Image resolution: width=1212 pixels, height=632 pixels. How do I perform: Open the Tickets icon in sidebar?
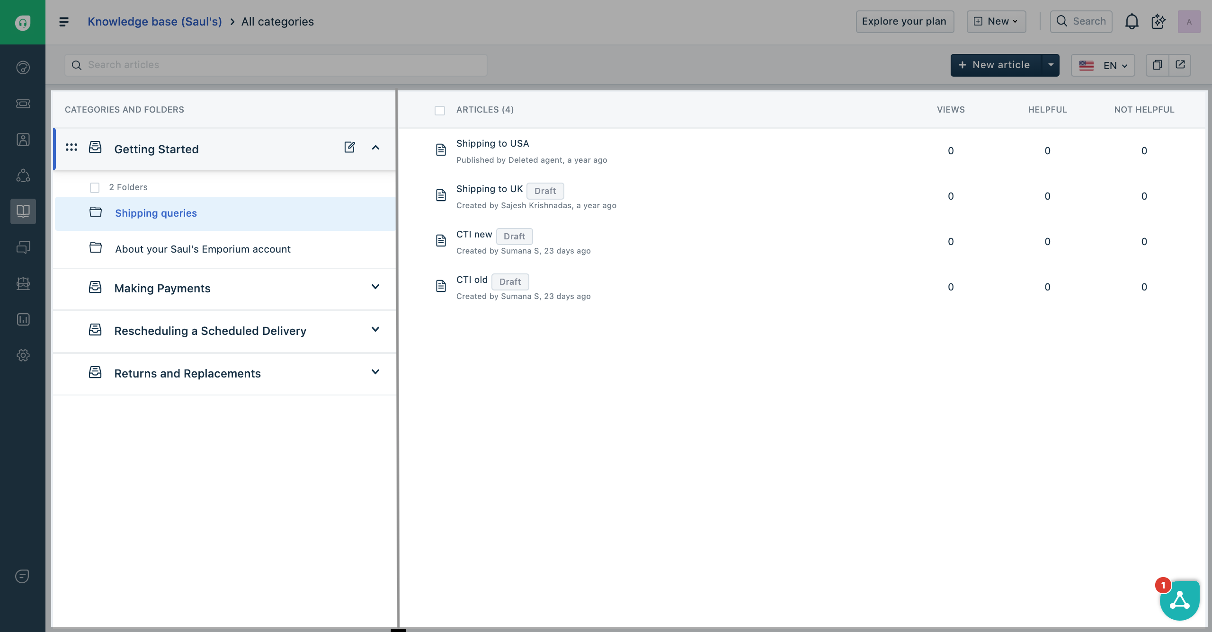pos(23,104)
